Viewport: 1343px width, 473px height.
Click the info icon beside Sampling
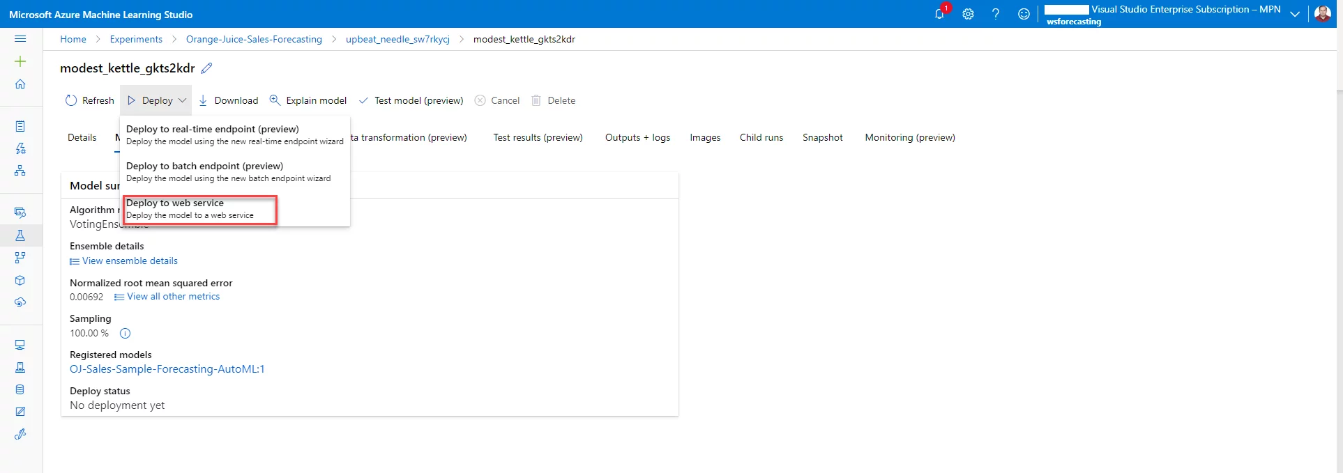tap(126, 333)
